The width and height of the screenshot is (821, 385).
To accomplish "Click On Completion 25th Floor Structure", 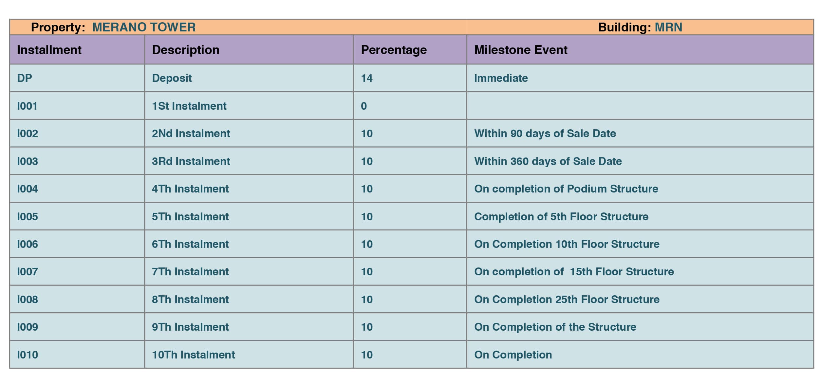I will (x=567, y=300).
